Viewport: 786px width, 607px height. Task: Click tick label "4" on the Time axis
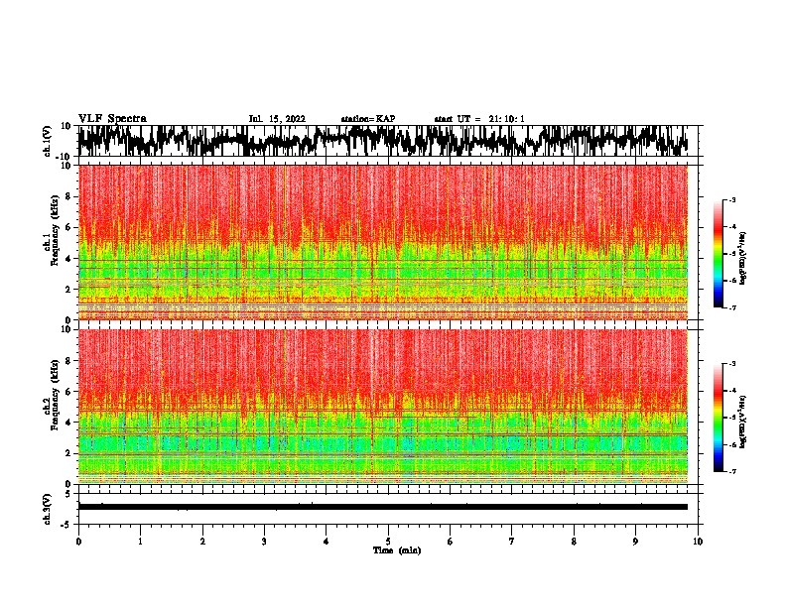[327, 542]
